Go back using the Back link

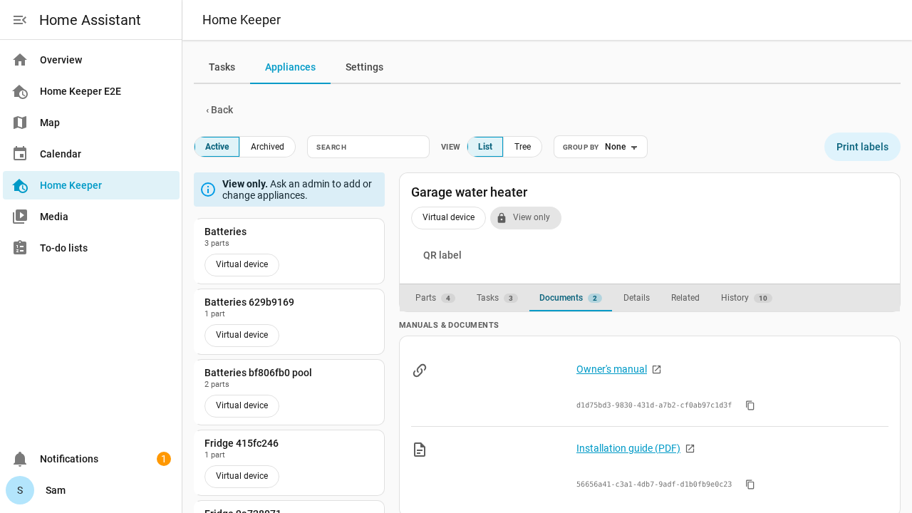219,110
